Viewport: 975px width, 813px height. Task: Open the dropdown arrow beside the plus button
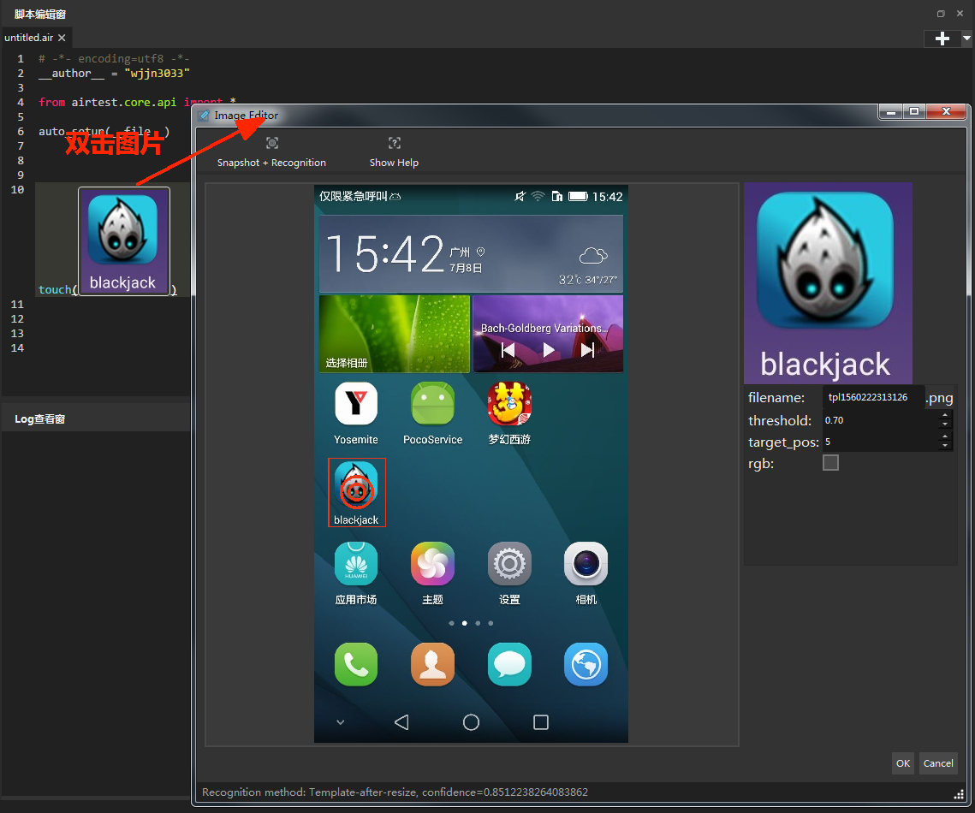(966, 38)
